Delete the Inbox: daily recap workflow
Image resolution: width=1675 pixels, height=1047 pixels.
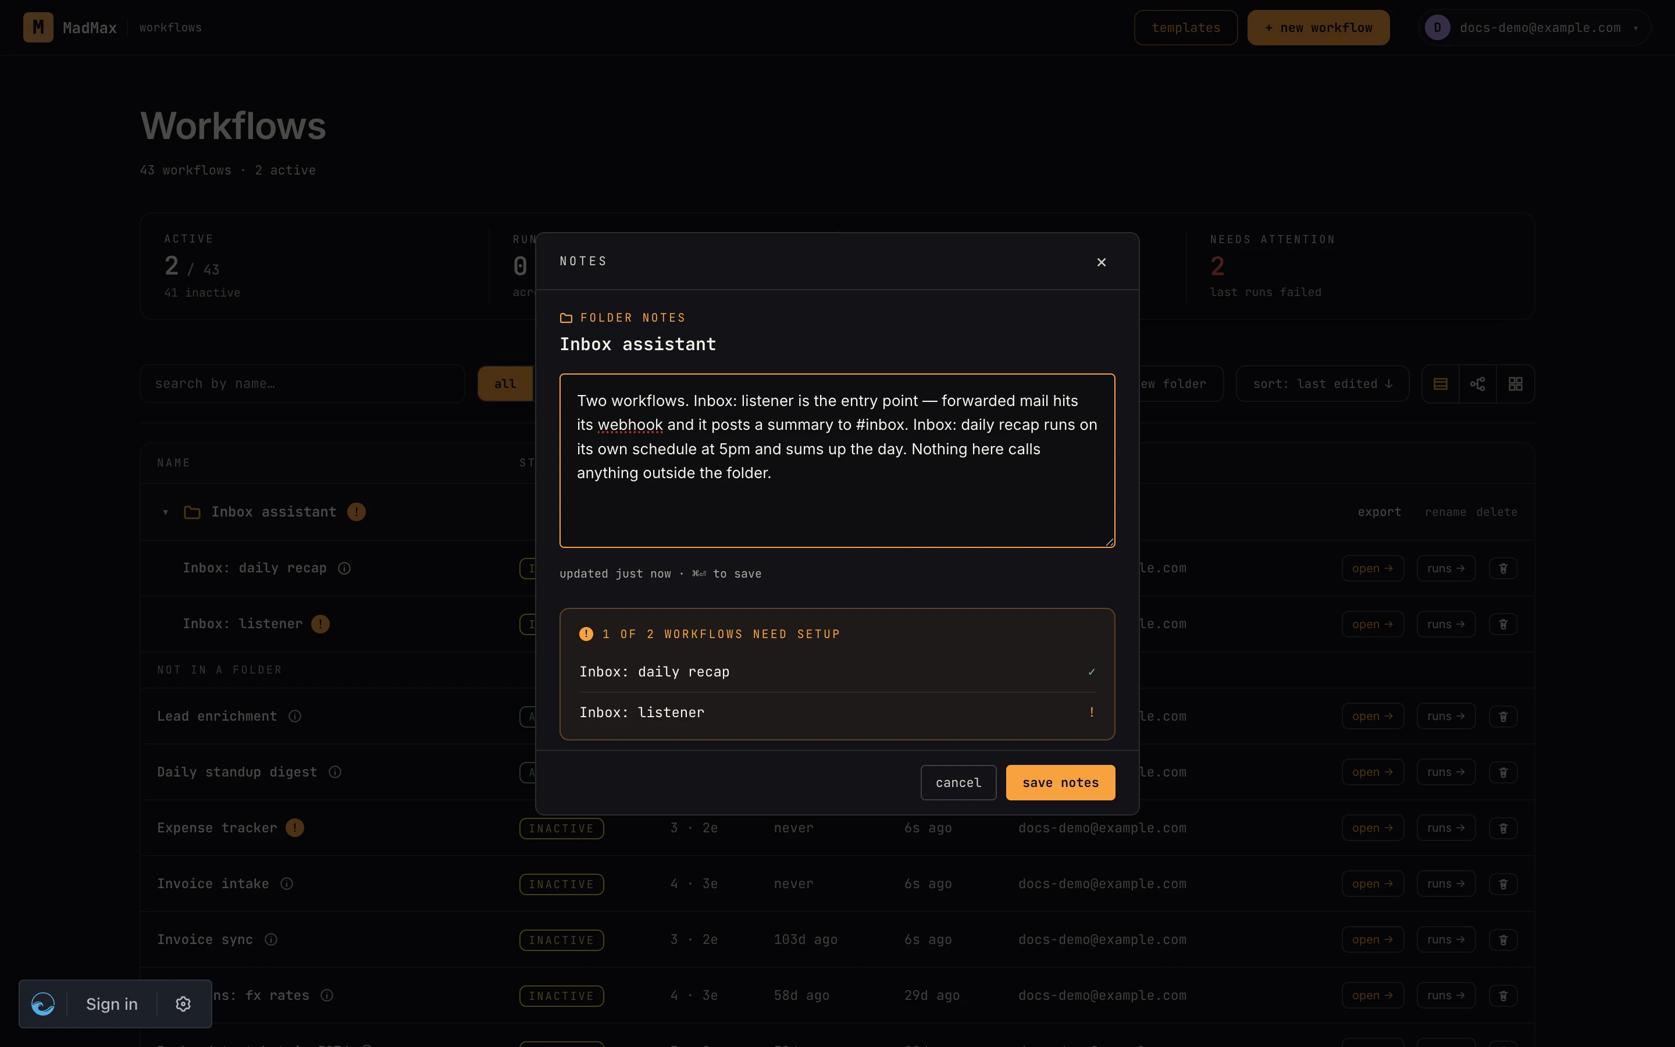1503,568
